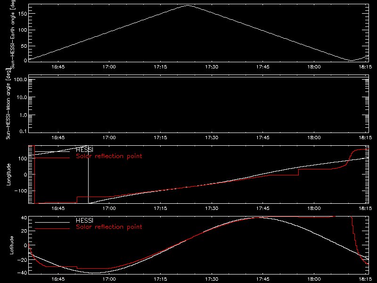Click the 'Longitude' y-axis title

8,175
